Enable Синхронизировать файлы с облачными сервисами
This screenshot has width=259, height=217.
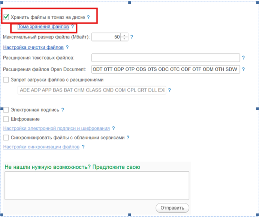point(6,138)
